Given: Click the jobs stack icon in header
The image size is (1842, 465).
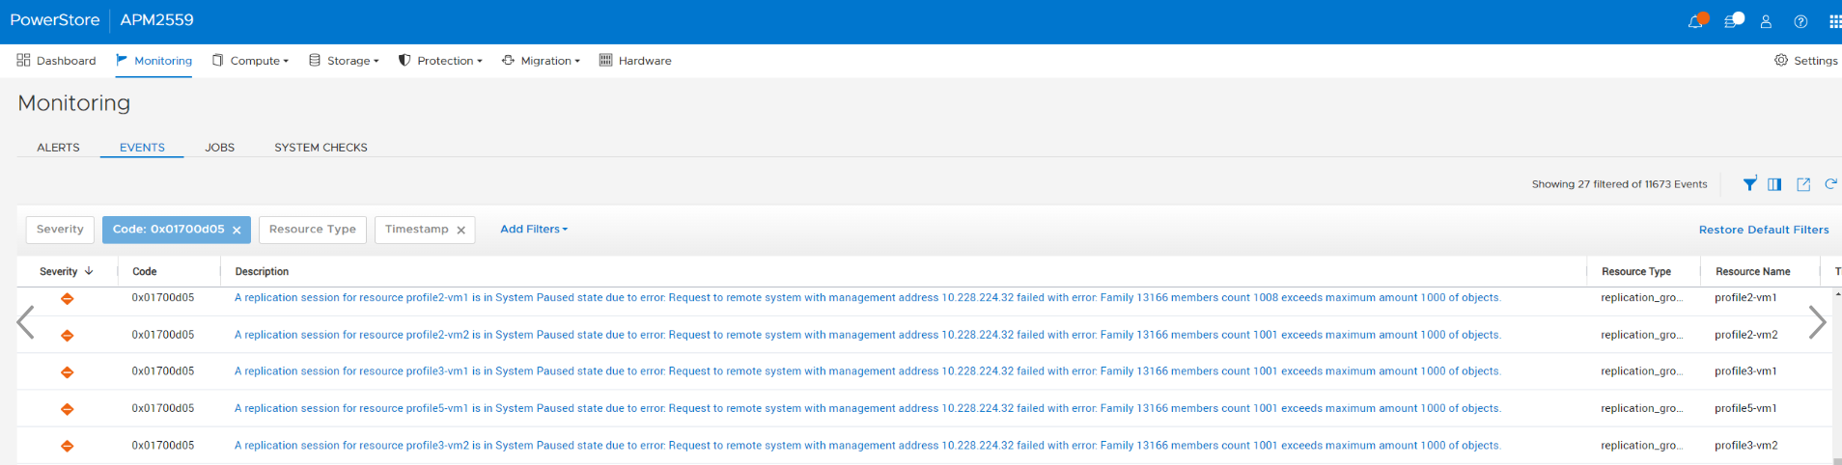Looking at the screenshot, I should (x=1733, y=21).
